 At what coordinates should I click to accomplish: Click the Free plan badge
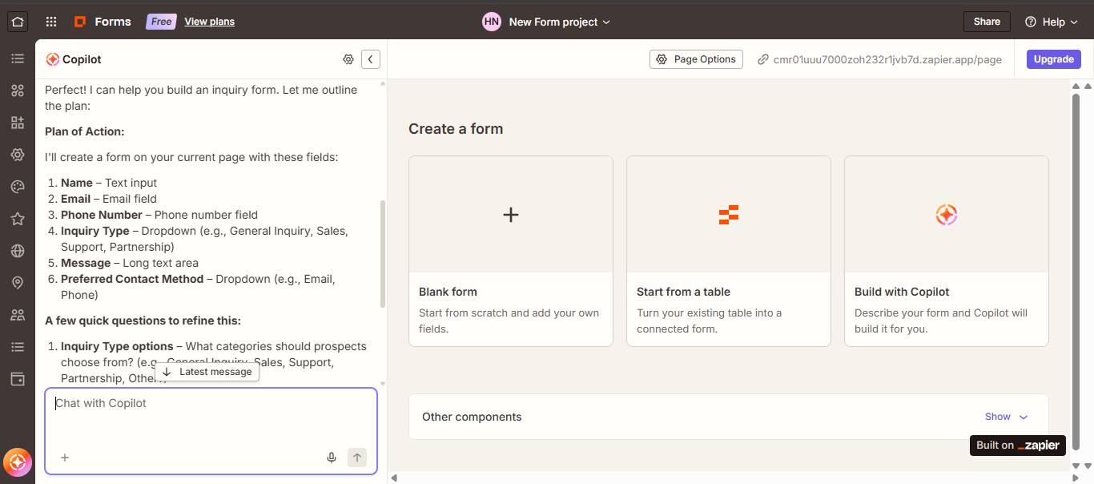click(162, 22)
